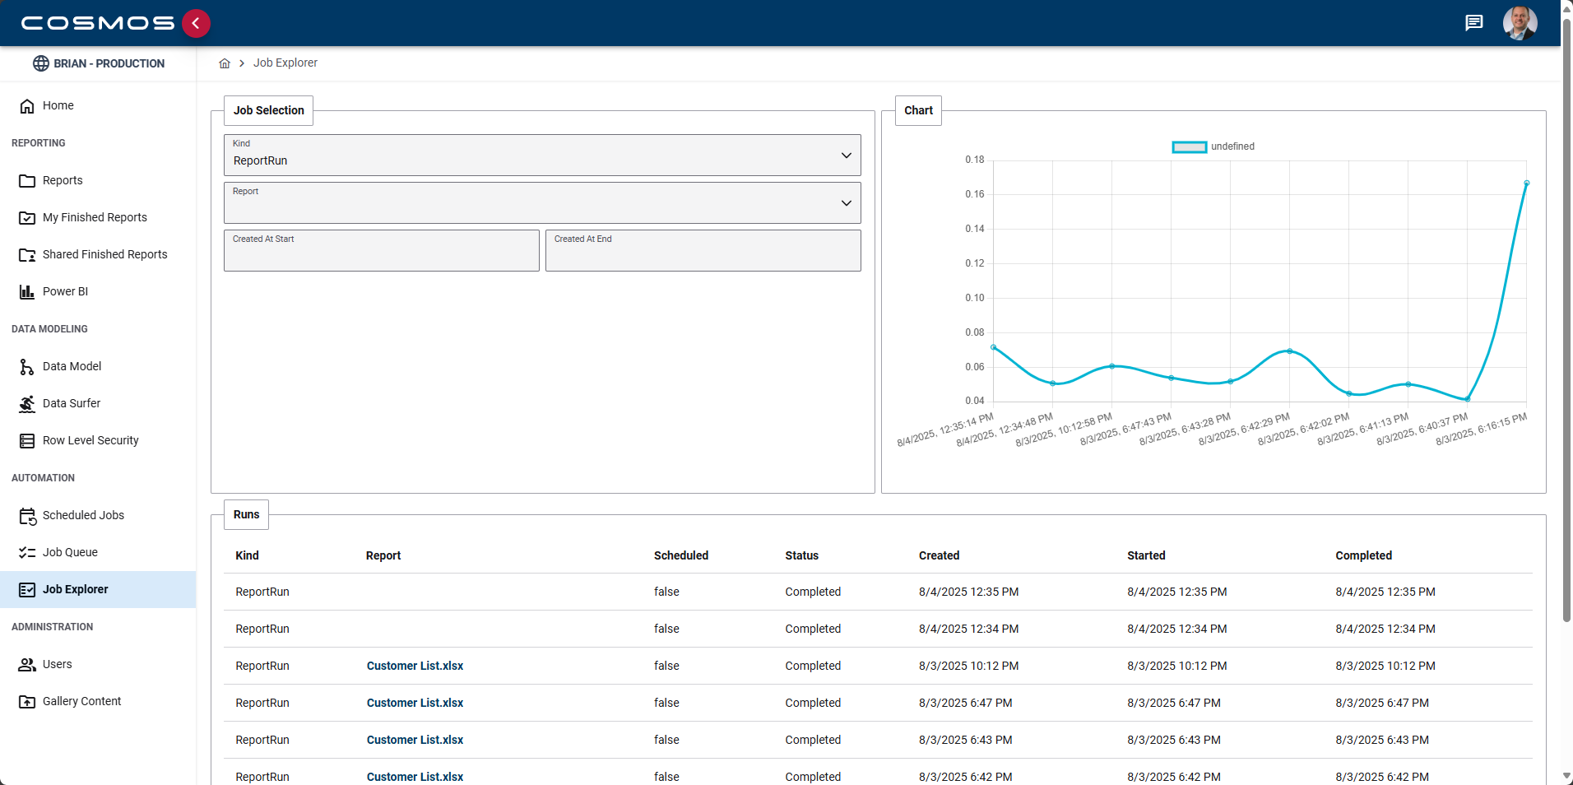Open the Job Queue page
1573x785 pixels.
(71, 552)
